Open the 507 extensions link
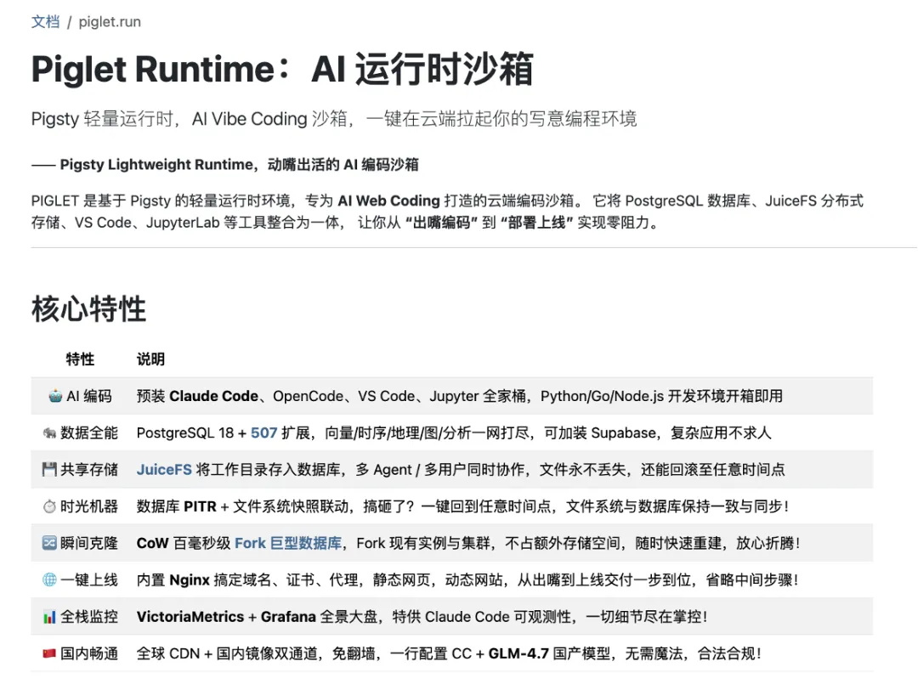Screen dimensions: 918x684 coord(263,432)
